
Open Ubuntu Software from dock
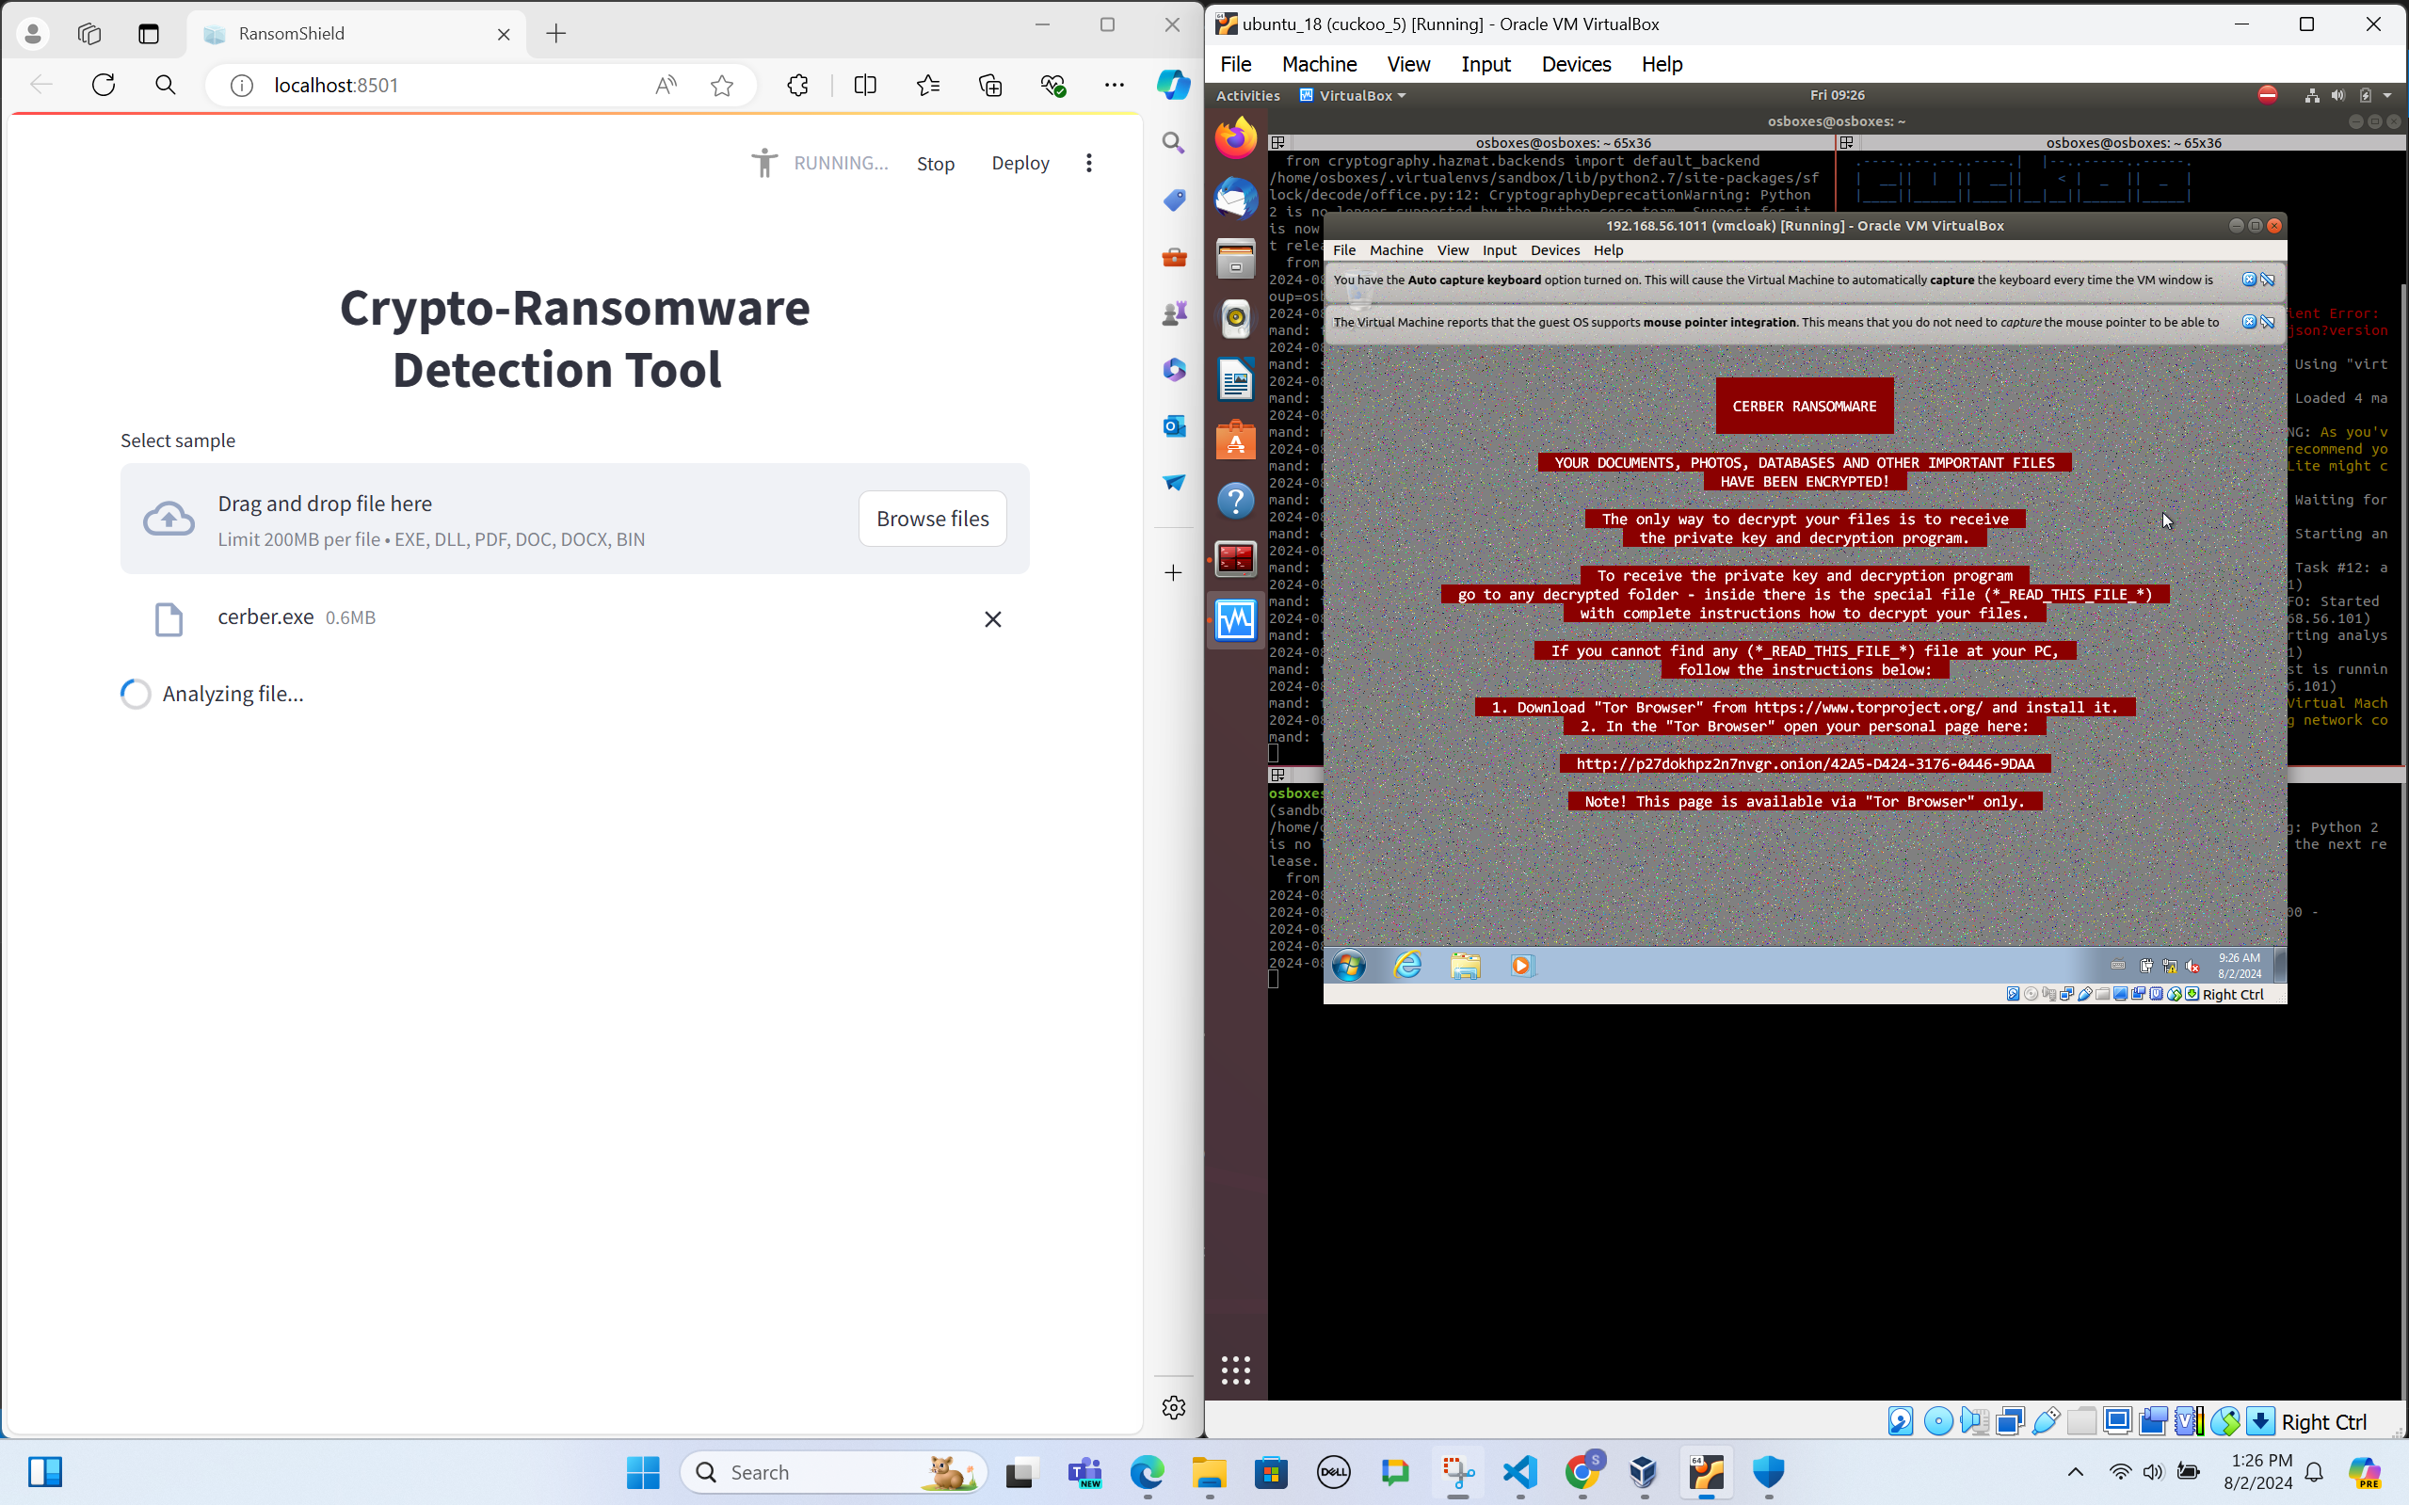[1235, 439]
